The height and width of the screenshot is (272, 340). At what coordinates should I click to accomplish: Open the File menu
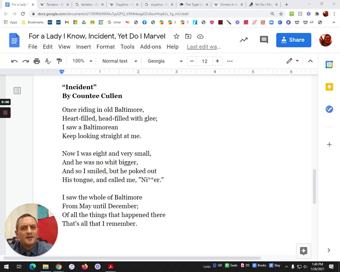click(33, 47)
